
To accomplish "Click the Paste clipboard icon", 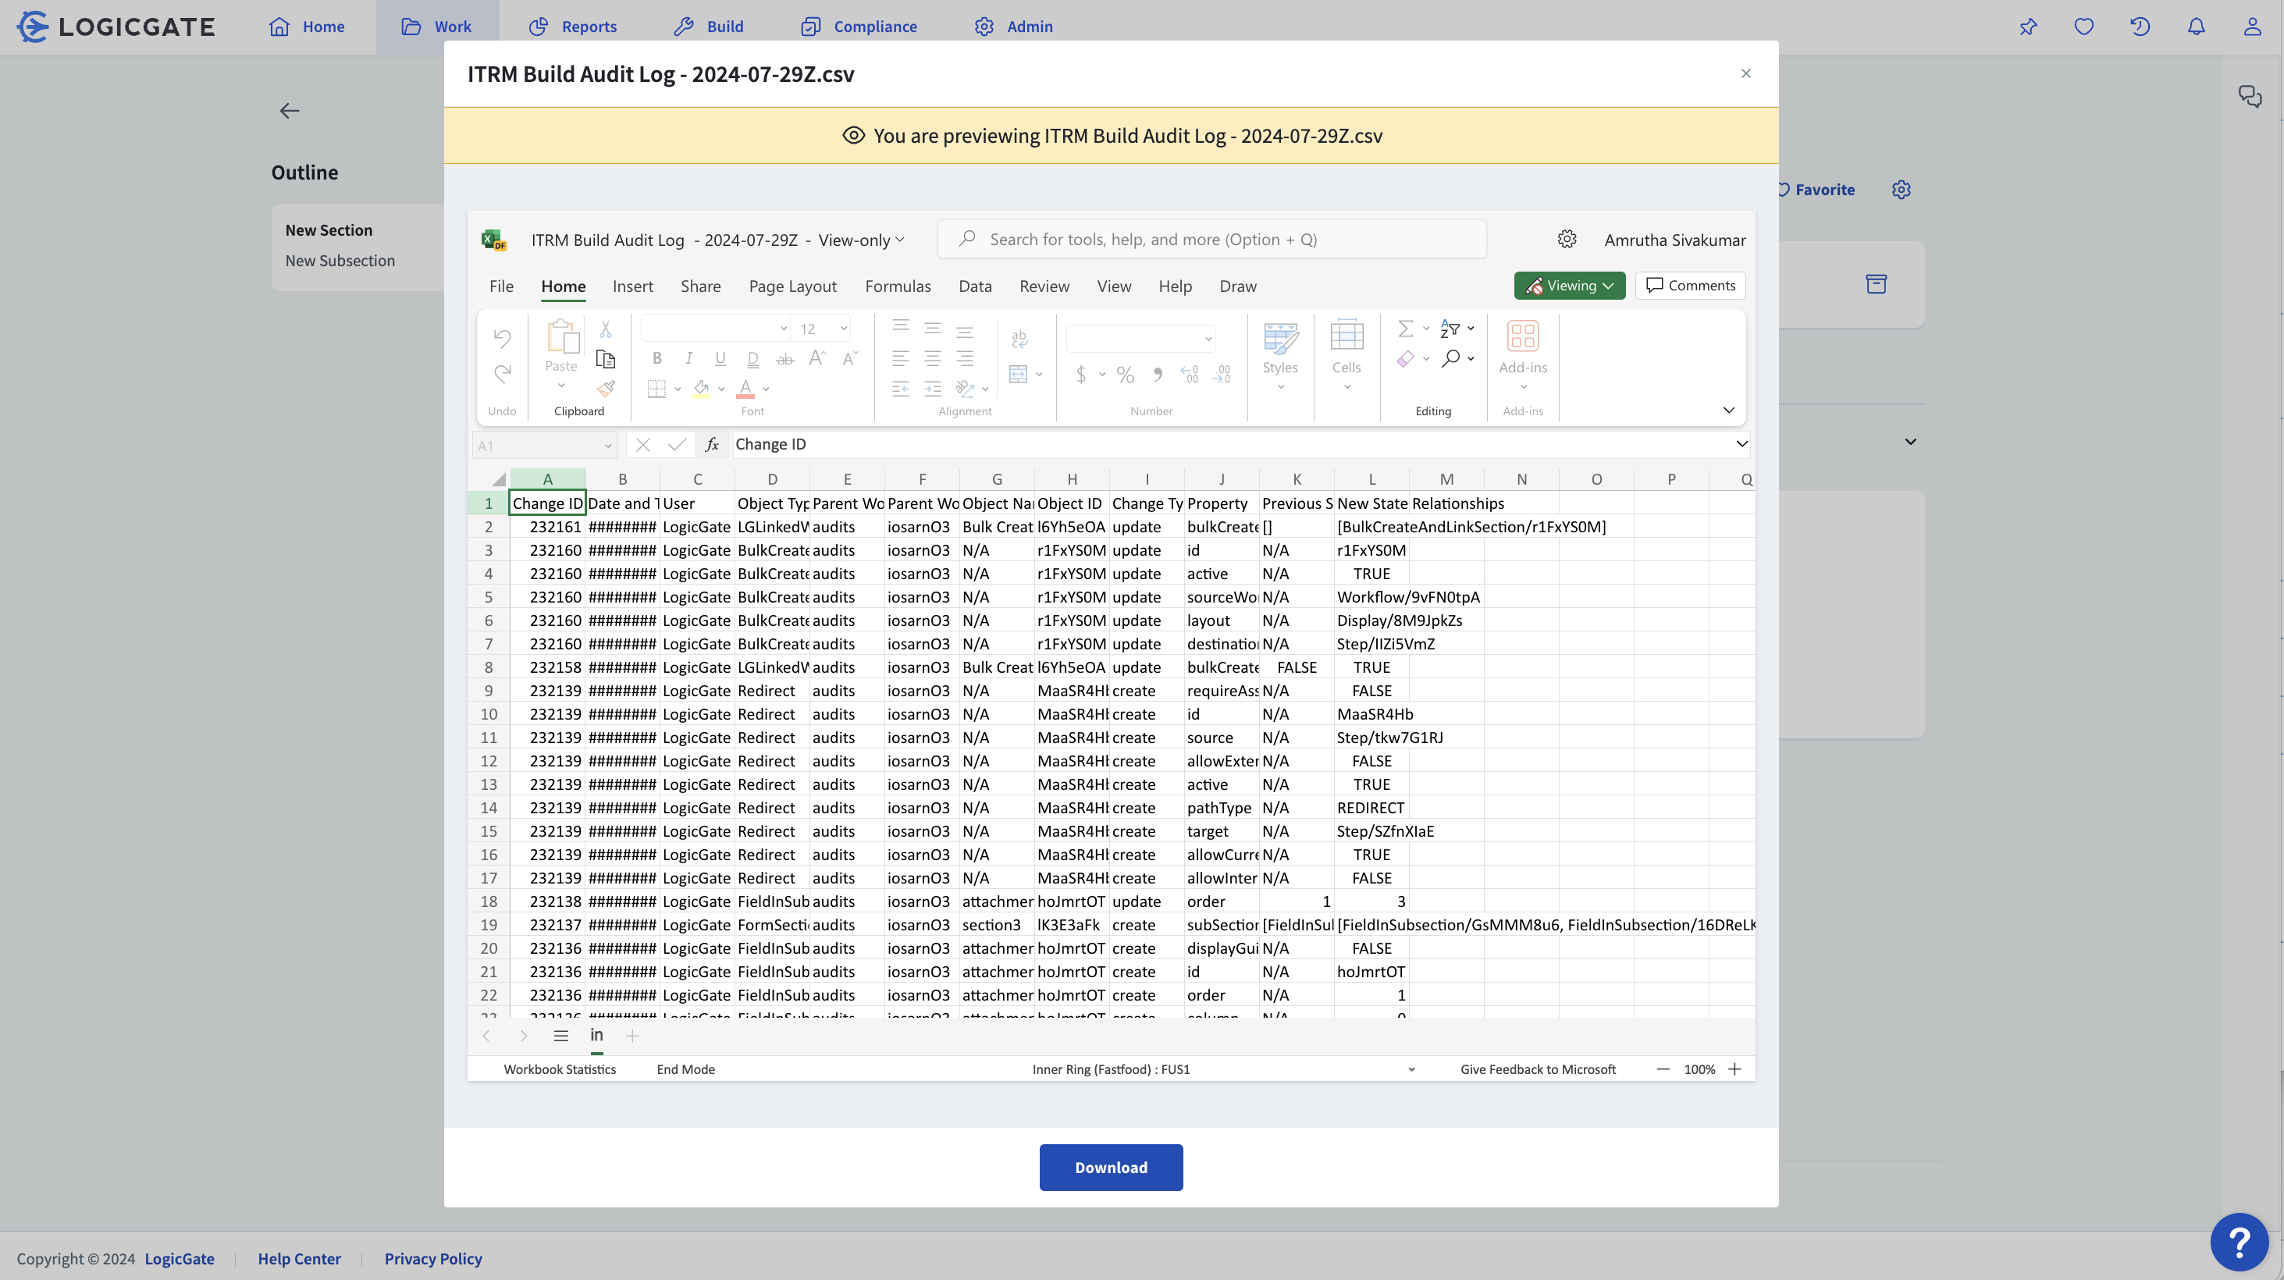I will click(562, 337).
